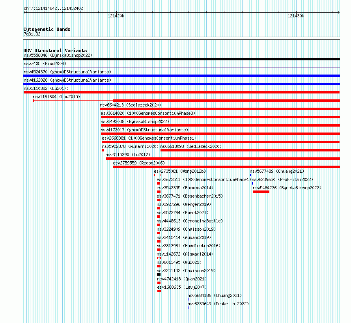Select blue tick under nsv5677489

point(250,175)
